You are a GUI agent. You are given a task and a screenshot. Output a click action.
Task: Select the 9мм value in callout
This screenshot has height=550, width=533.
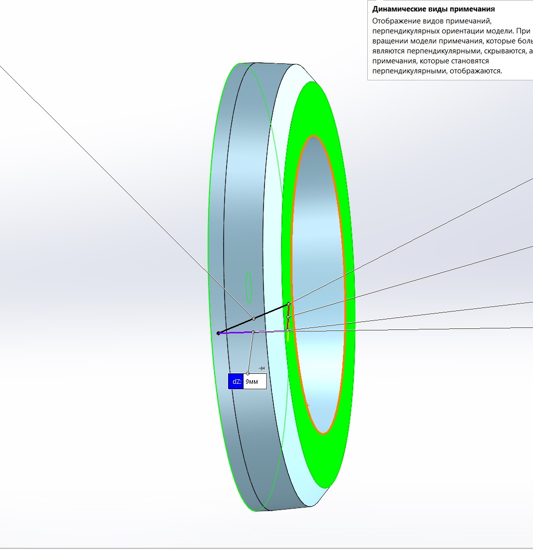pos(255,382)
